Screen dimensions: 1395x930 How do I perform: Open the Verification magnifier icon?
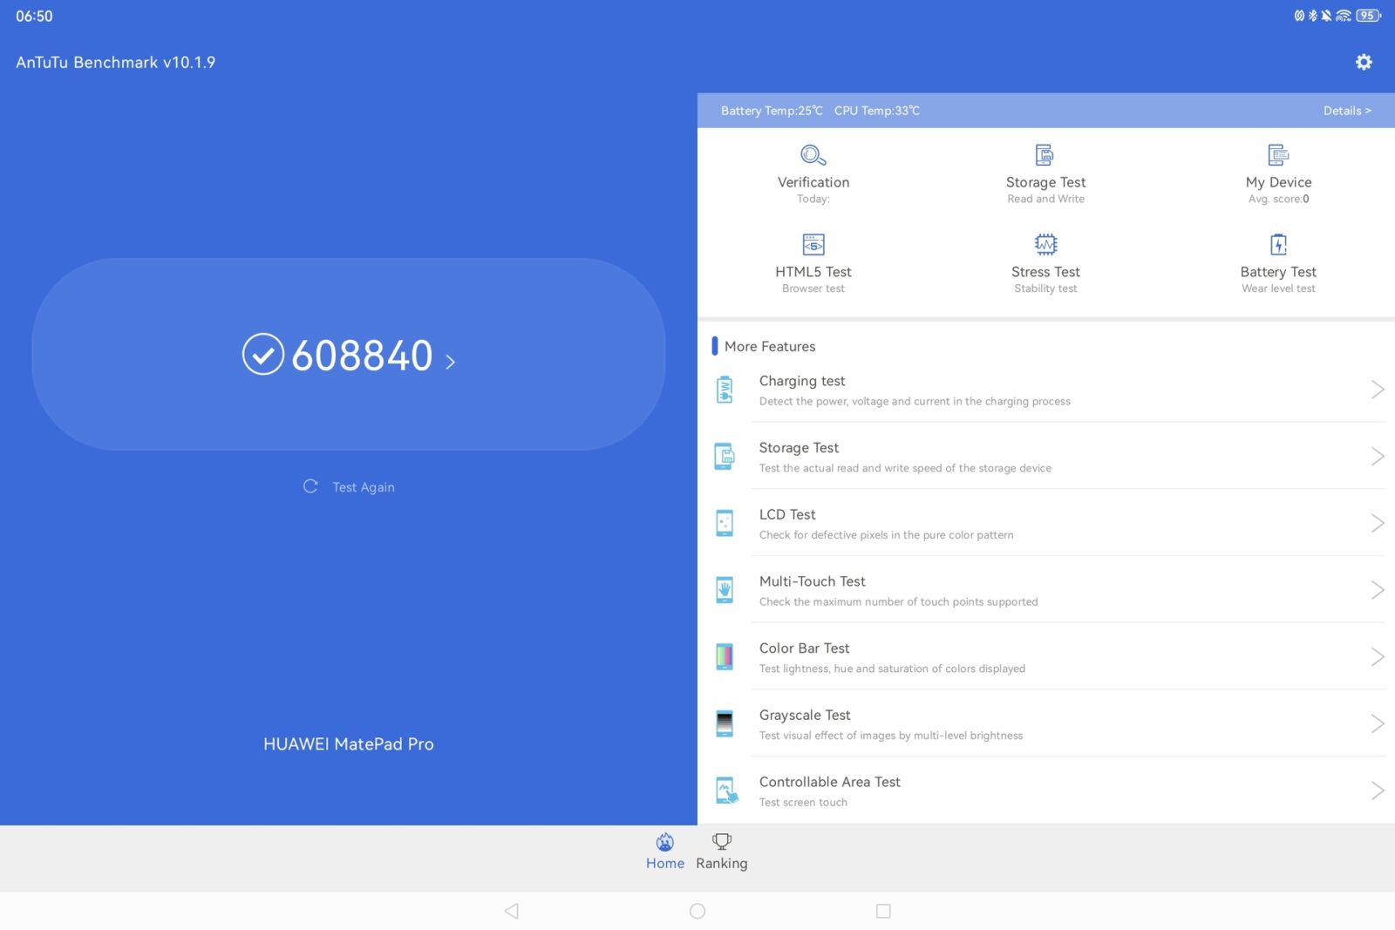(x=813, y=156)
